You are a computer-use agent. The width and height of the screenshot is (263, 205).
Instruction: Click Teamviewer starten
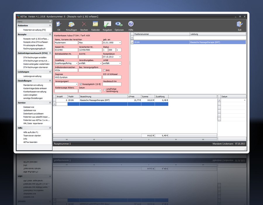tap(32, 136)
